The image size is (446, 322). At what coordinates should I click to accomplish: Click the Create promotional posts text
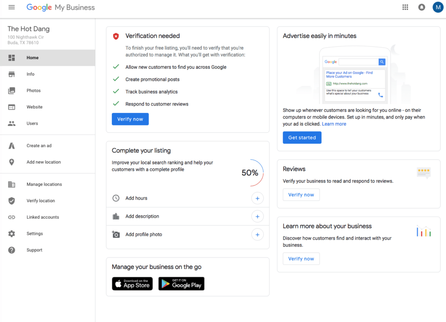pyautogui.click(x=152, y=80)
